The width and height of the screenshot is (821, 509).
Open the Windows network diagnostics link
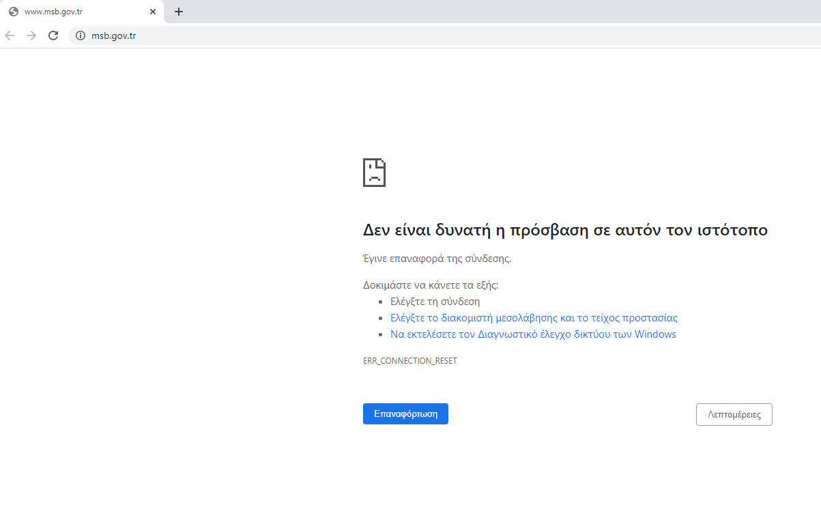[x=533, y=334]
